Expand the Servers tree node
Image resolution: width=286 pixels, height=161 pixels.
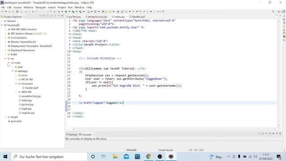pos(2,21)
